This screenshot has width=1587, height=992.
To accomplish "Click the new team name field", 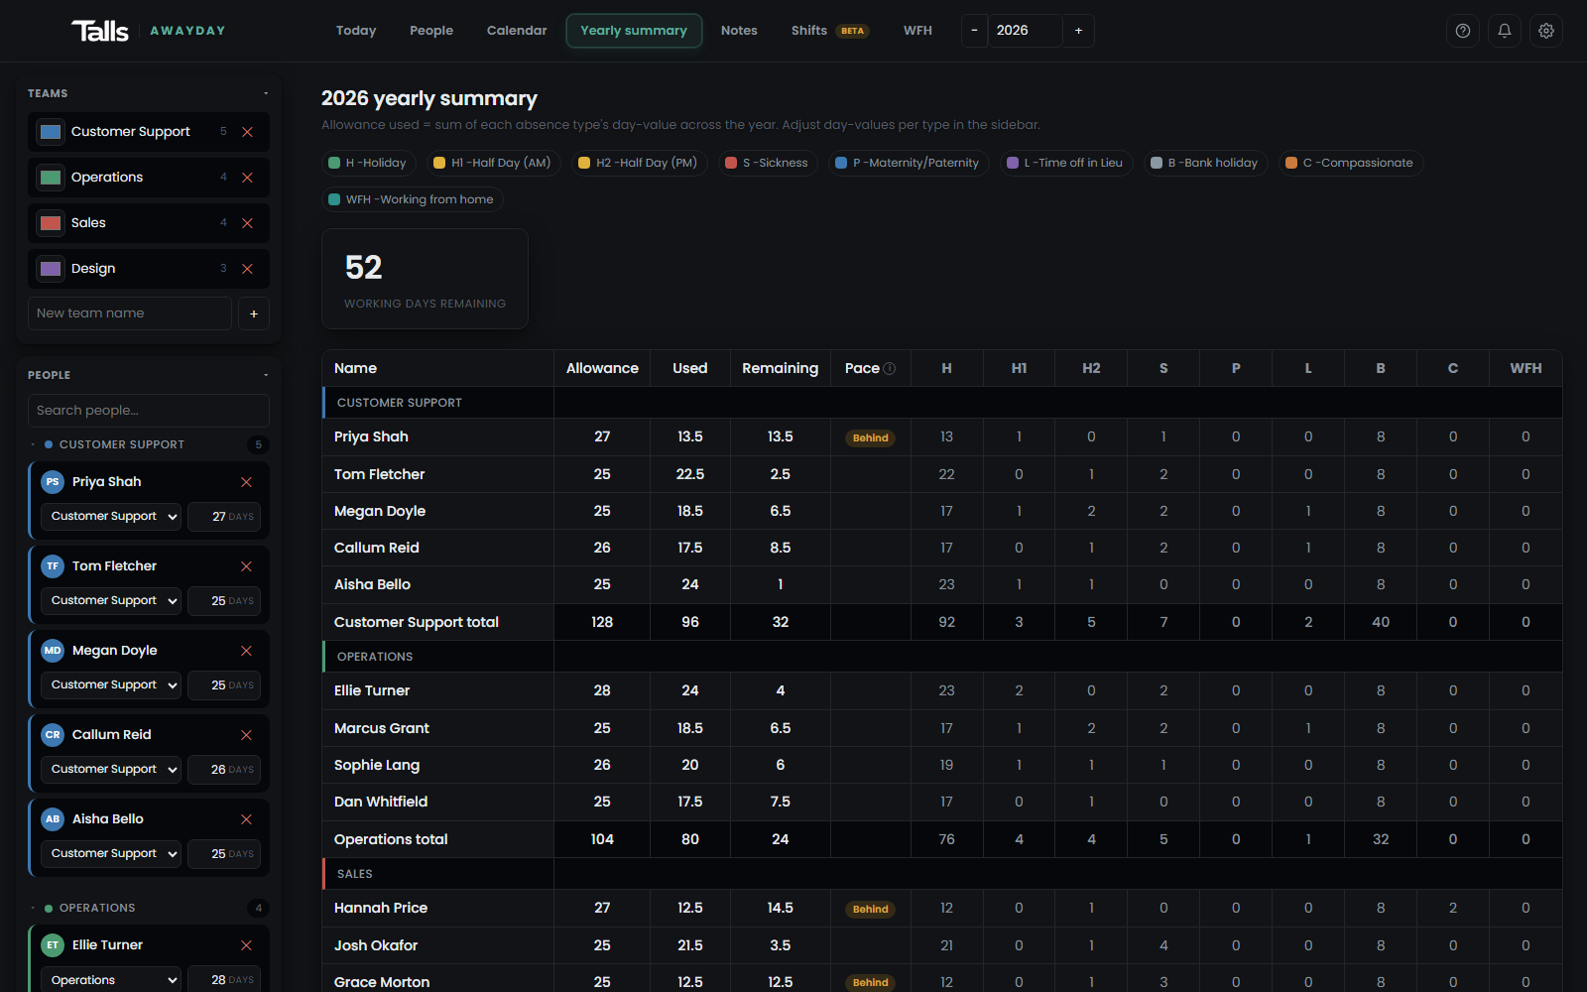I will pyautogui.click(x=130, y=313).
